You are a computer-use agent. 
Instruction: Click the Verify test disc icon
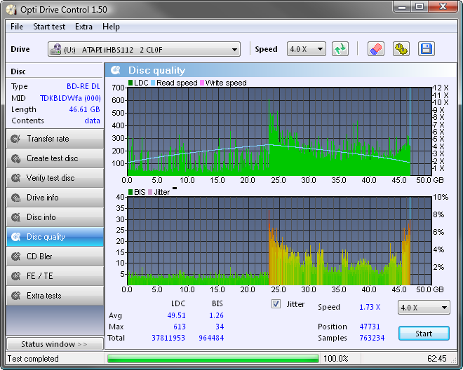tap(15, 178)
